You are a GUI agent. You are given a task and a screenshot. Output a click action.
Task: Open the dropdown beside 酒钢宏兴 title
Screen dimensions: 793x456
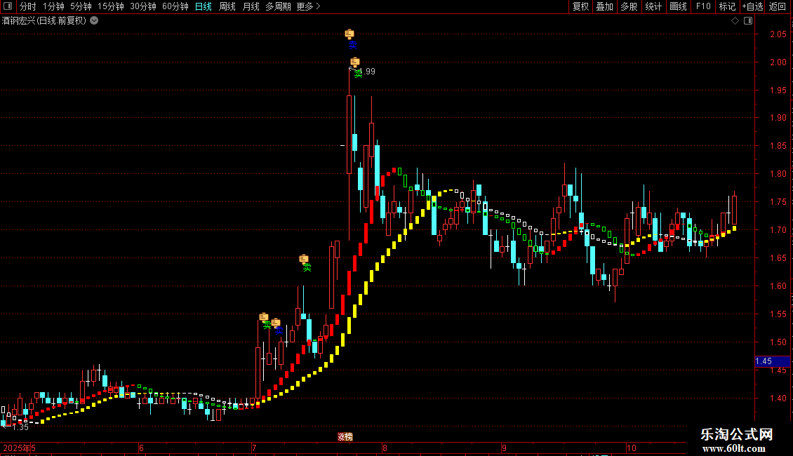point(94,21)
